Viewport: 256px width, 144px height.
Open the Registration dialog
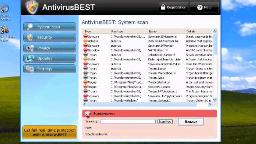[173, 7]
